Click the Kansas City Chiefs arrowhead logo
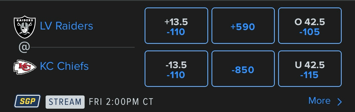Image resolution: width=355 pixels, height=112 pixels. (x=25, y=67)
